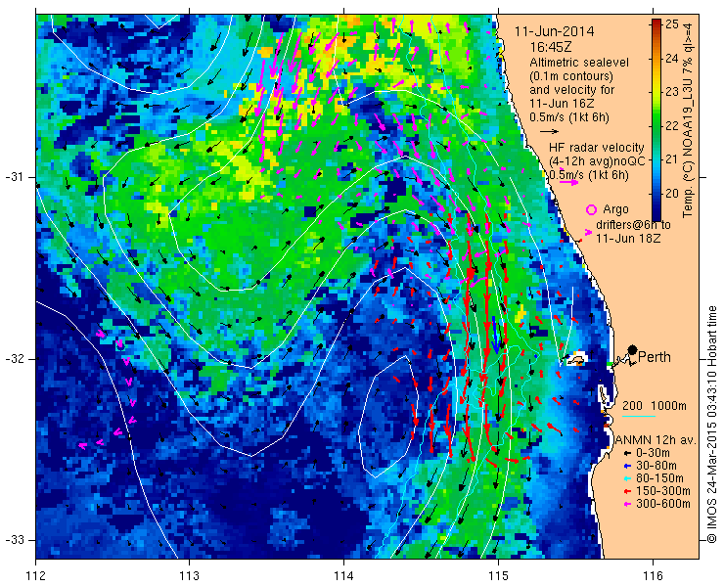Screen dimensions: 724x587
Task: Click the '22' colorbar temperature value
Action: (672, 125)
